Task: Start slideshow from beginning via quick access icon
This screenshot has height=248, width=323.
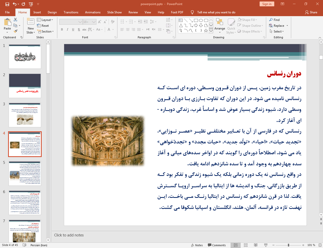Action: [31, 4]
